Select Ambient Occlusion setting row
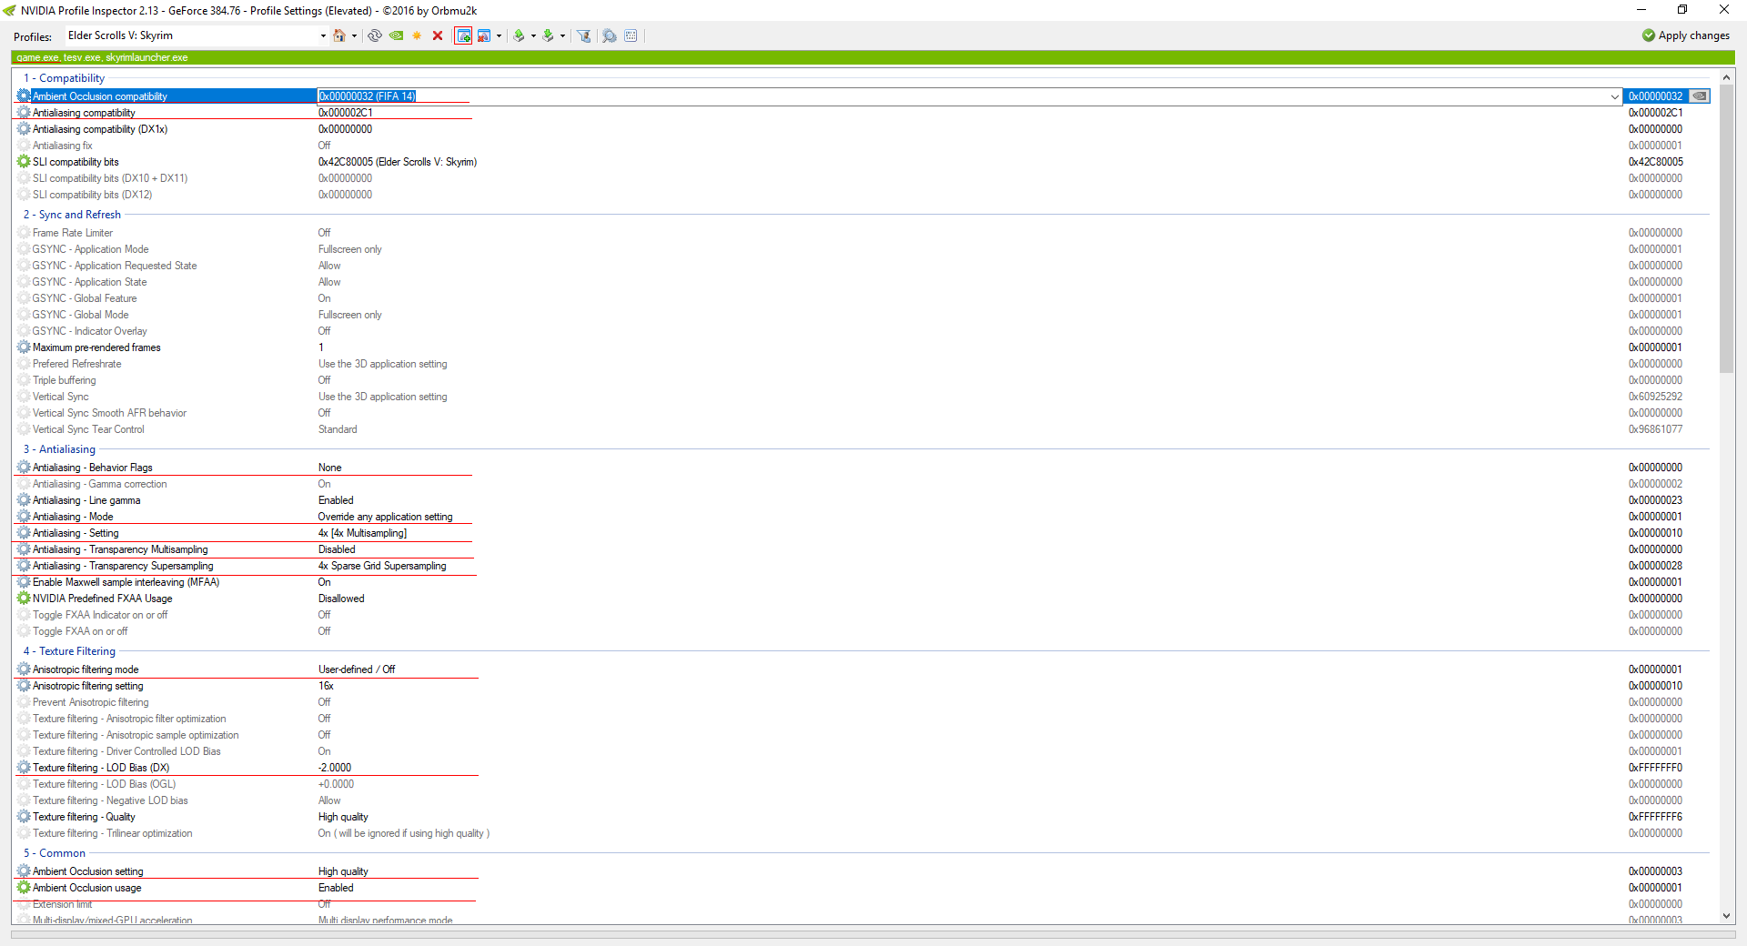1747x946 pixels. [x=863, y=871]
